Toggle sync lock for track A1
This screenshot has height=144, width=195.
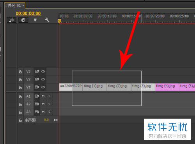37,96
